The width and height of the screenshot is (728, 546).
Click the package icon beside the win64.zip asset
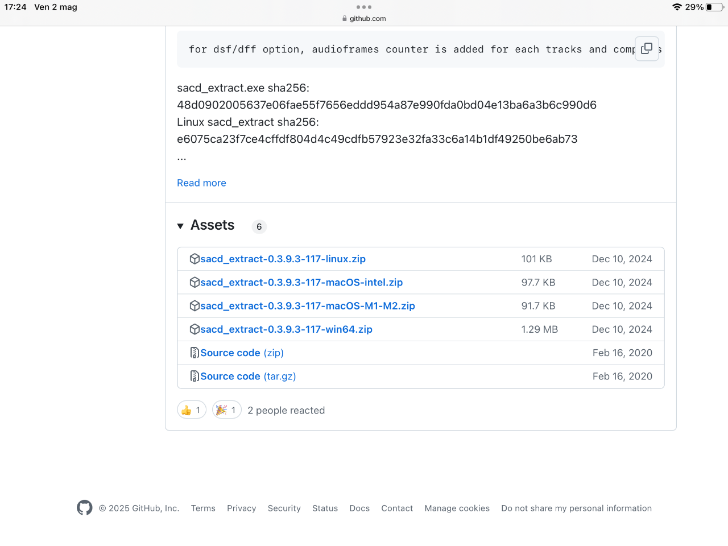(x=195, y=329)
